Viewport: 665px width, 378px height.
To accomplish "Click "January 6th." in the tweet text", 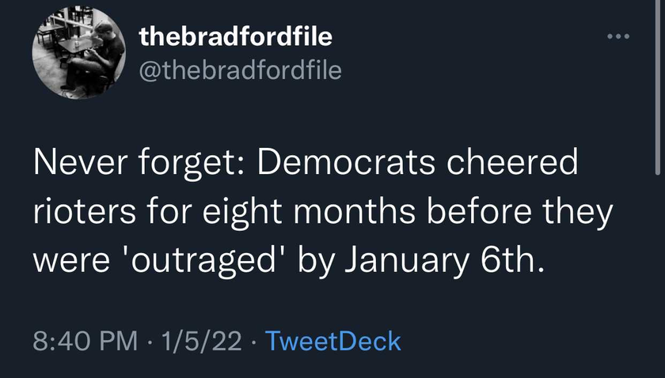I will pos(444,262).
